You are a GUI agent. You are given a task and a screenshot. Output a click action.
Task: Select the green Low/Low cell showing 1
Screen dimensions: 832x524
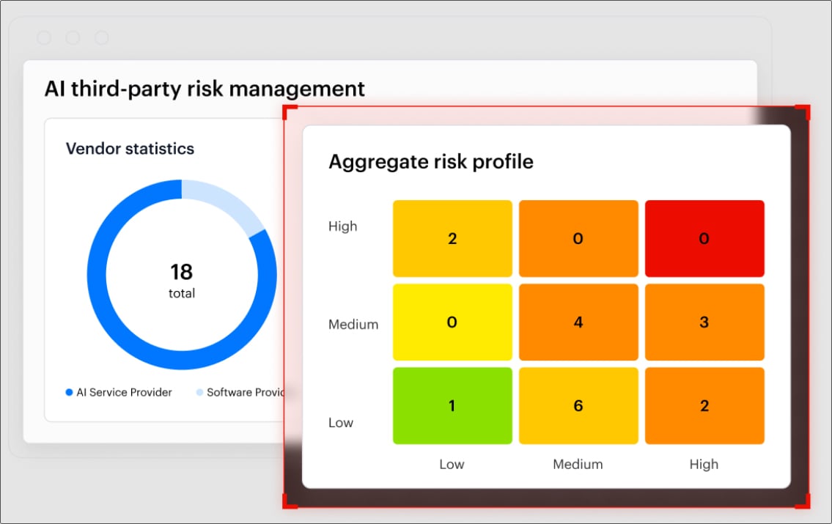(452, 405)
